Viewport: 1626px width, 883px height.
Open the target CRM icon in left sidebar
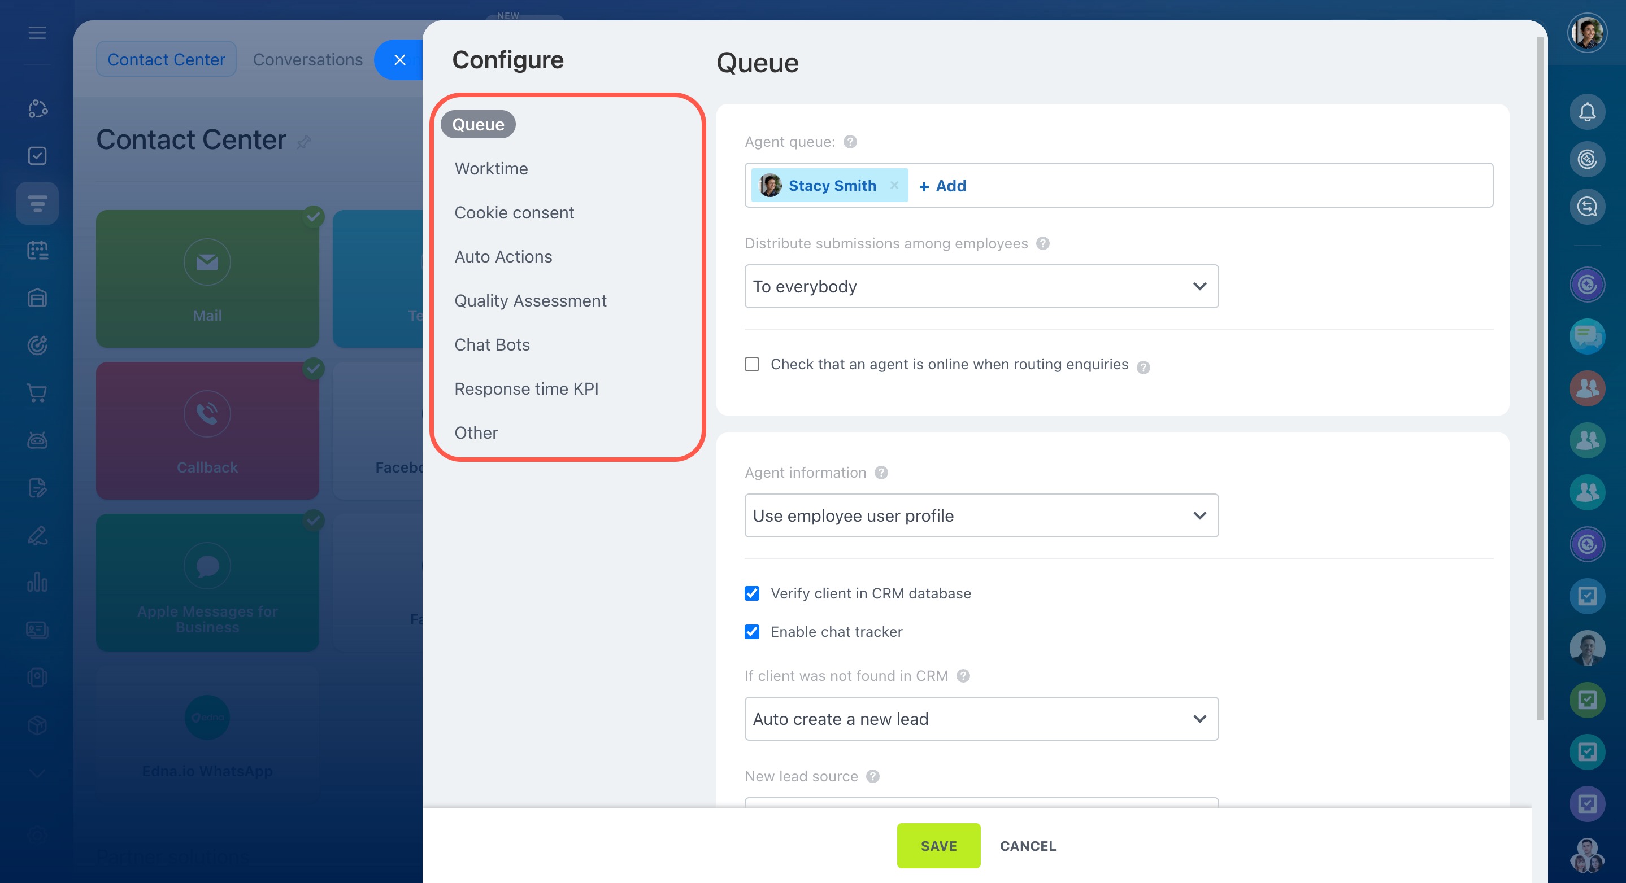click(x=37, y=345)
